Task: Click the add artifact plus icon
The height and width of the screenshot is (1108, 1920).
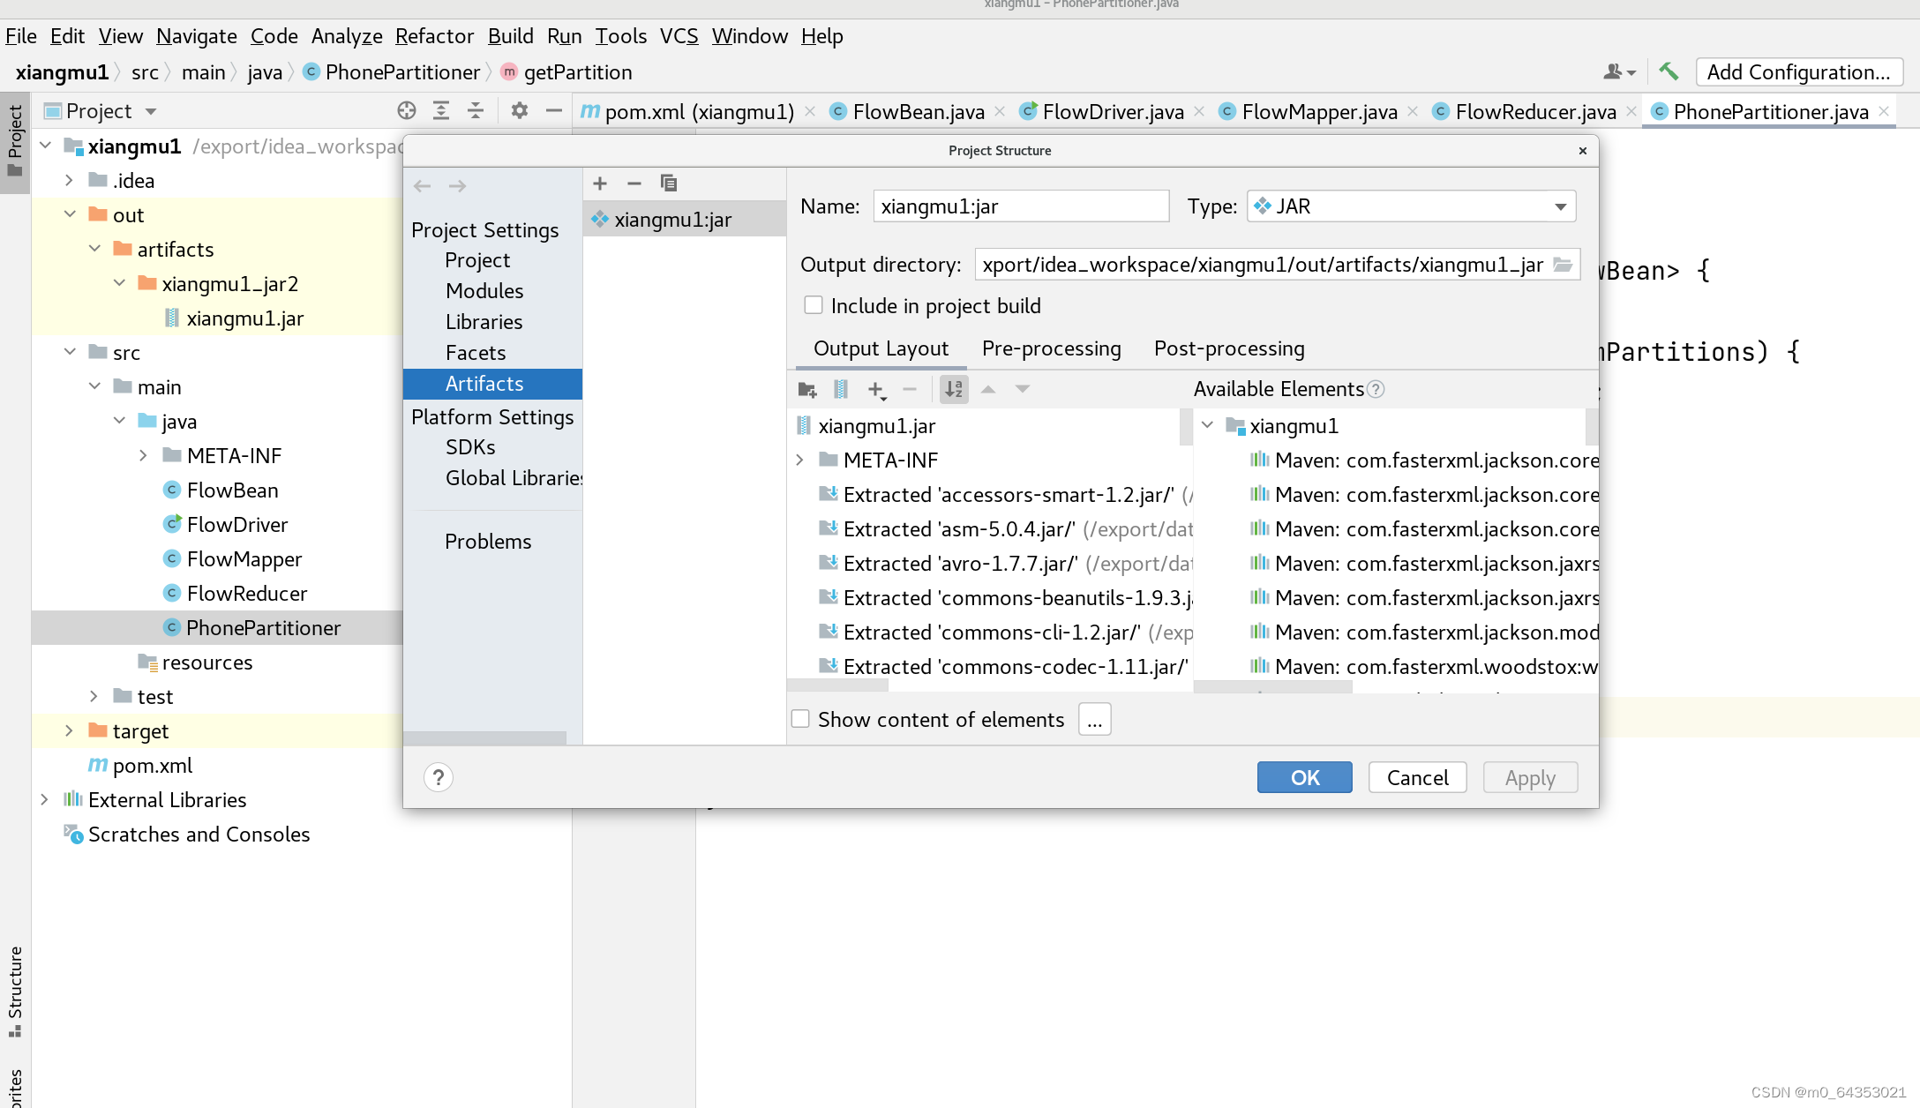Action: pos(600,183)
